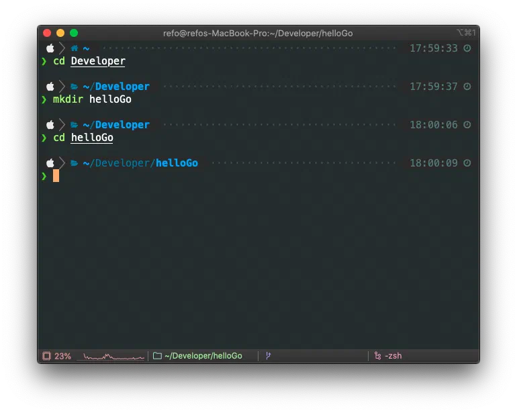517x413 pixels.
Task: Click the underlined Developer argument in cd command
Action: pos(98,61)
